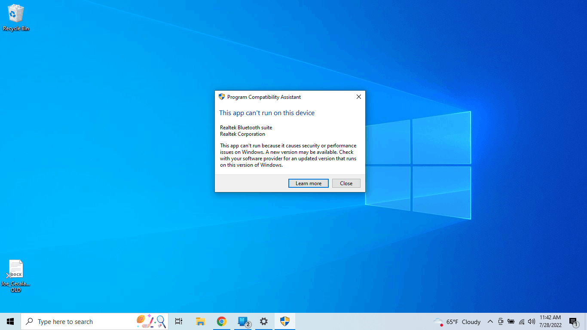Open File Explorer from the taskbar
The width and height of the screenshot is (587, 330).
click(200, 321)
